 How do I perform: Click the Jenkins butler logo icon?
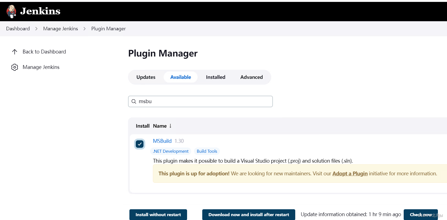point(11,11)
